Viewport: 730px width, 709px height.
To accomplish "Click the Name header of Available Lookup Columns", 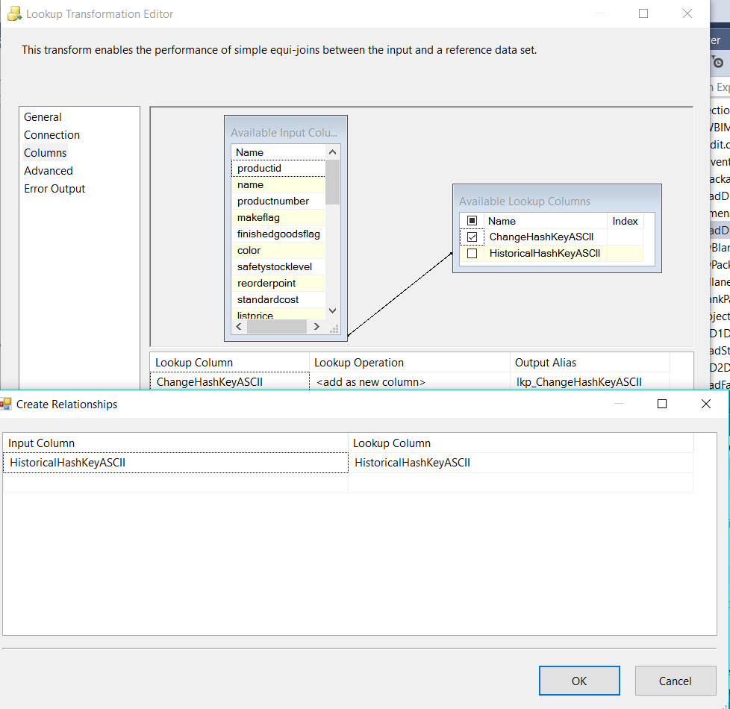I will (x=545, y=221).
